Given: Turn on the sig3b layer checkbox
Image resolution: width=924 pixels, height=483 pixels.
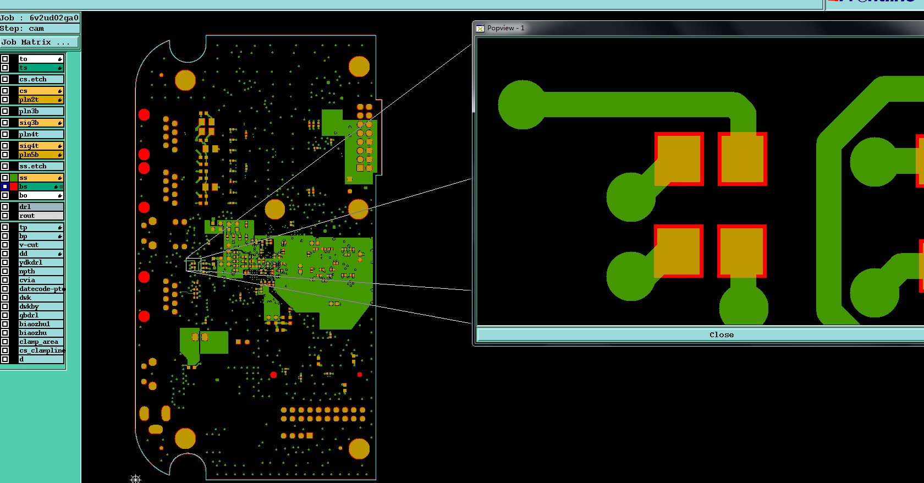Looking at the screenshot, I should click(x=5, y=123).
